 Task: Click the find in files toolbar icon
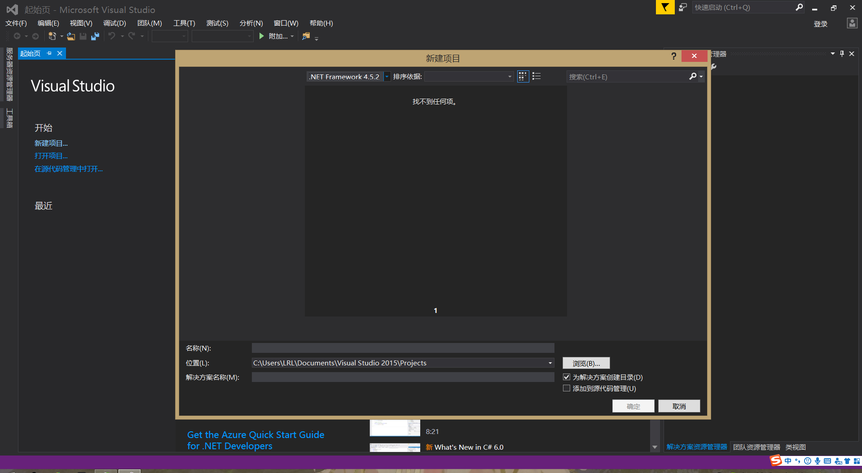click(x=306, y=36)
